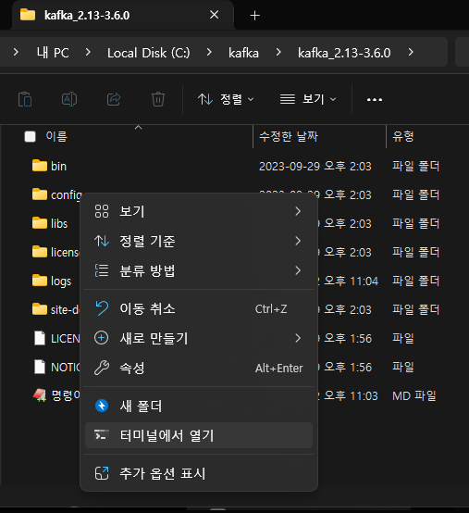Viewport: 469px width, 513px height.
Task: Sort by the 수정한 날짜 column header
Action: [x=289, y=136]
